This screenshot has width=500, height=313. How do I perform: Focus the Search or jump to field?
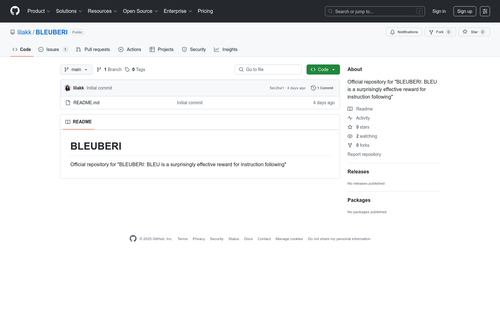[x=375, y=11]
